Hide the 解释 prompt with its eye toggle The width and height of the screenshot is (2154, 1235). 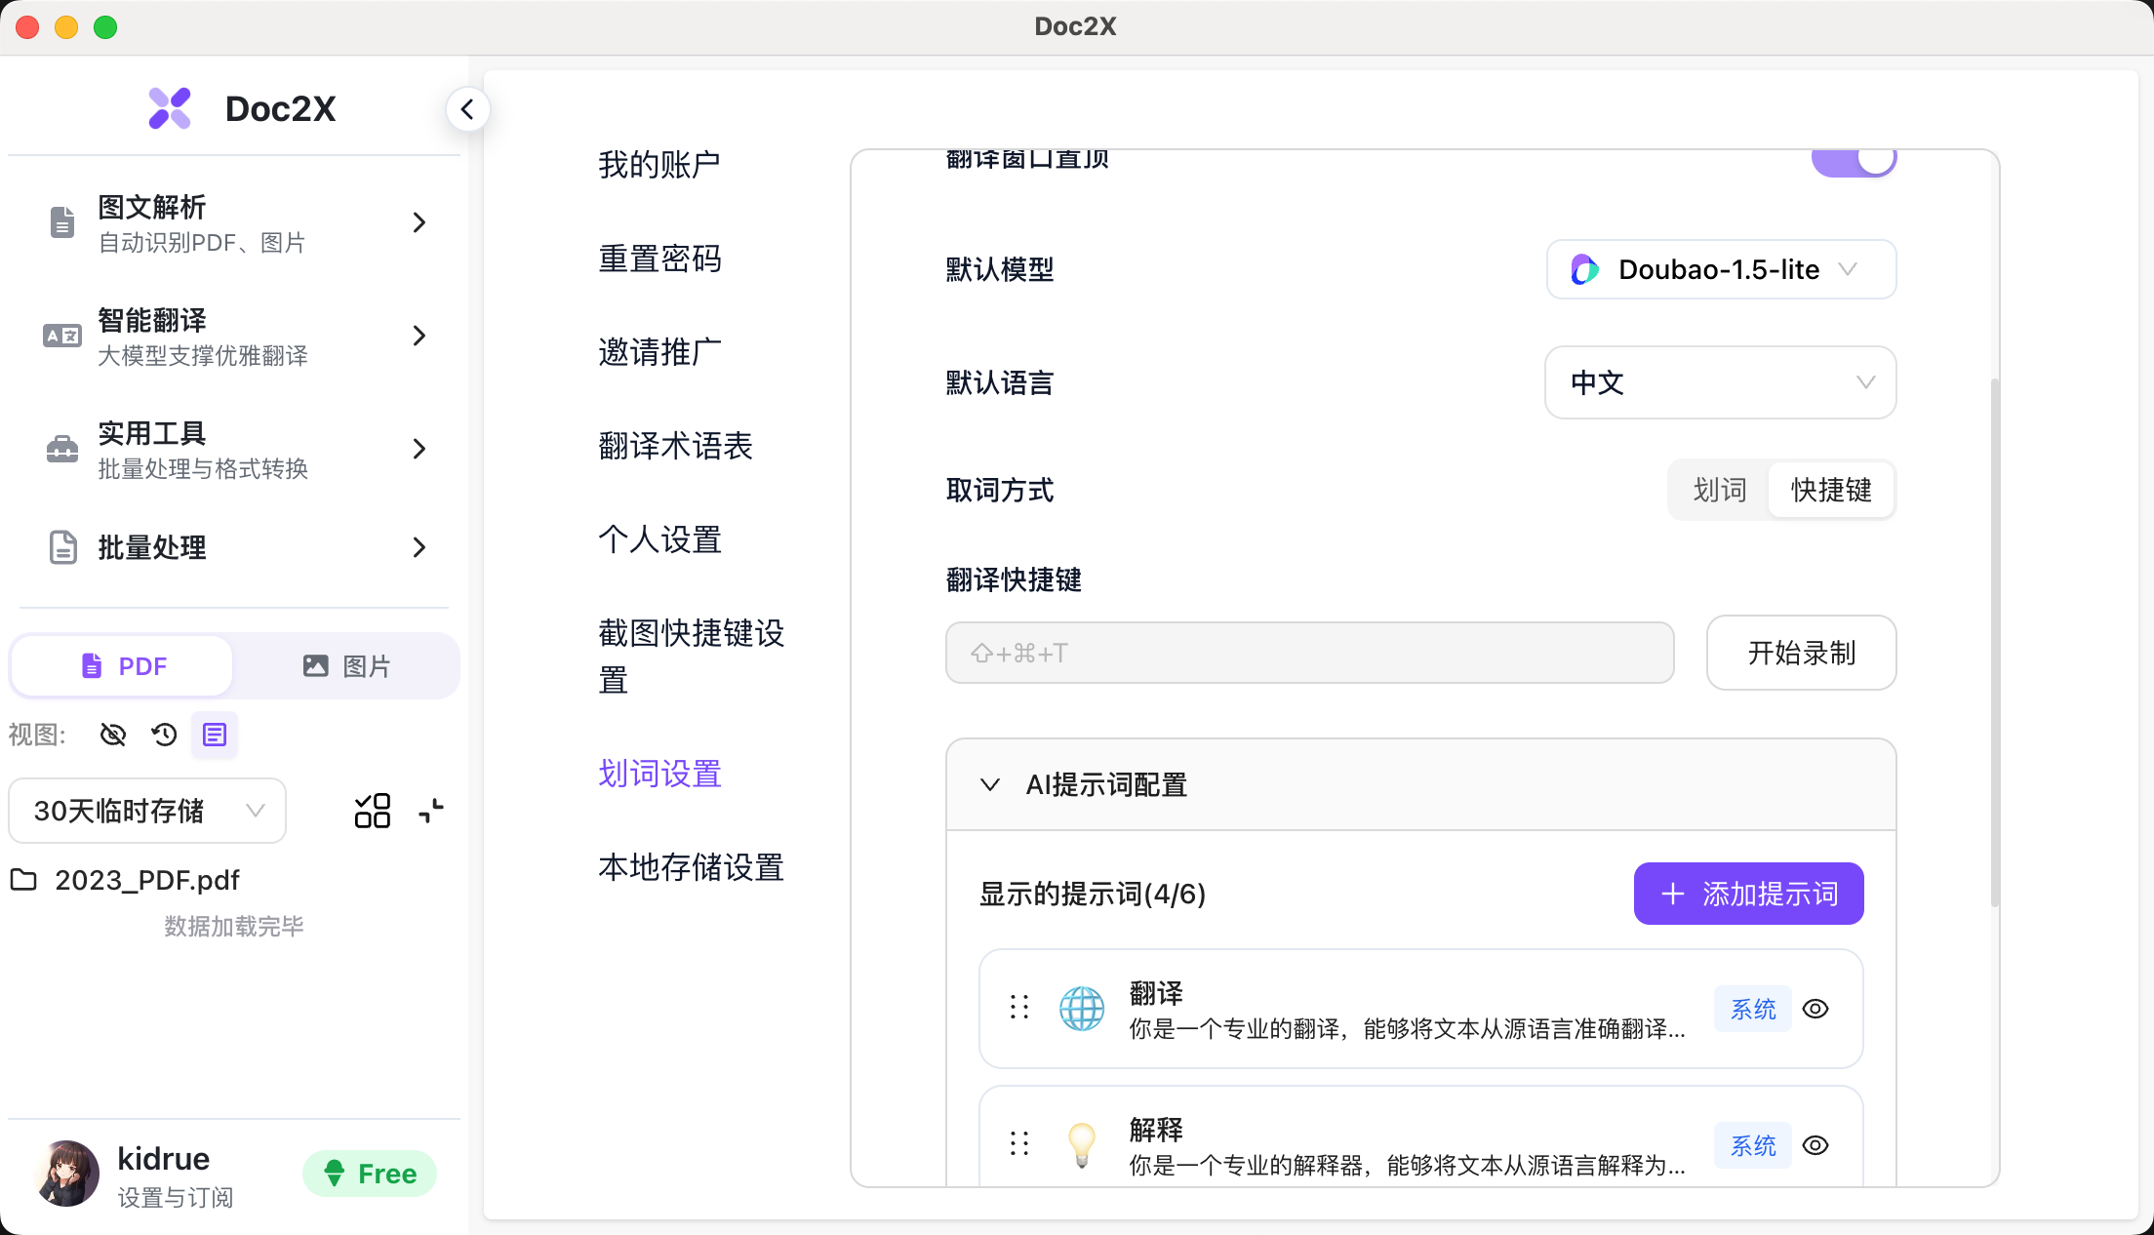tap(1816, 1145)
